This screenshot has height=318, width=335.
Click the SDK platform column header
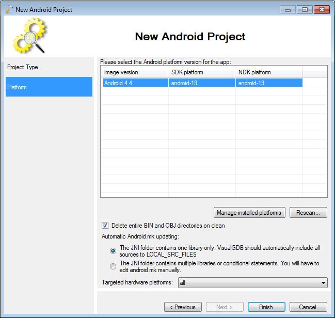coord(202,72)
